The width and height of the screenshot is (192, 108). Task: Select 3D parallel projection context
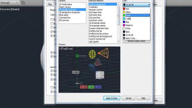coord(72,10)
